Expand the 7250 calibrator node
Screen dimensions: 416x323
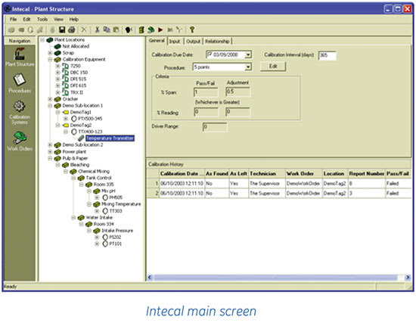pyautogui.click(x=57, y=66)
